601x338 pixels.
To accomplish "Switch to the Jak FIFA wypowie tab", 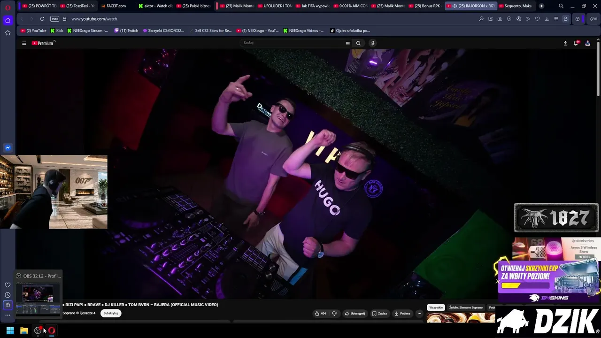I will tap(313, 6).
